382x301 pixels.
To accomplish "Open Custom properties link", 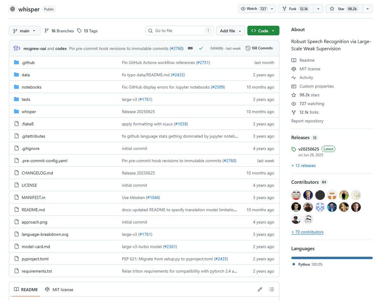I will click(312, 86).
